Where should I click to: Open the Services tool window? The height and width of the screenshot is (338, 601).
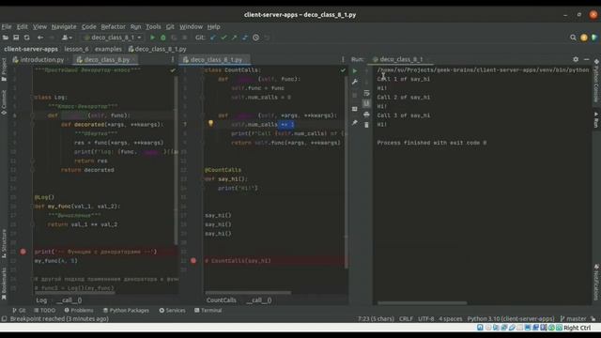click(173, 311)
